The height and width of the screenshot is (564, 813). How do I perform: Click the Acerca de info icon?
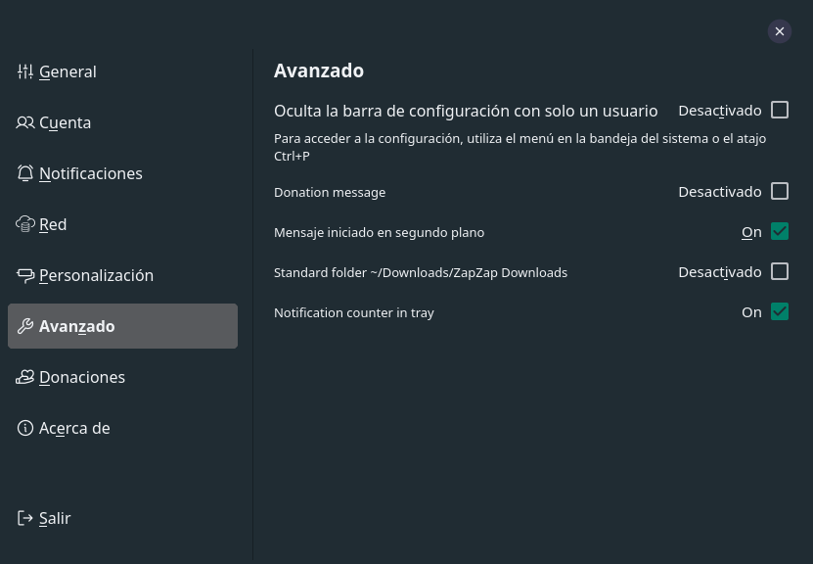[x=24, y=428]
